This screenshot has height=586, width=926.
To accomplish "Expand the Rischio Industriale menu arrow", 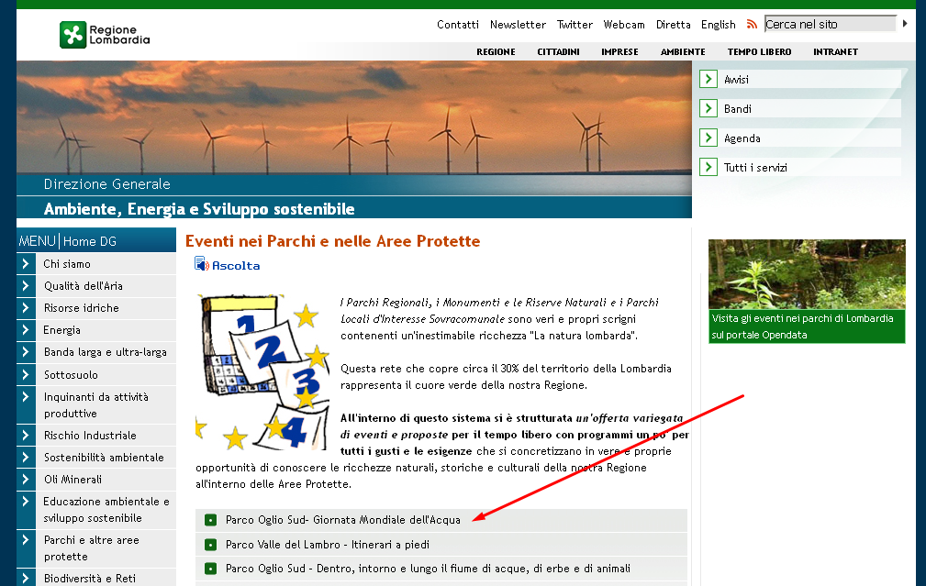I will click(26, 436).
